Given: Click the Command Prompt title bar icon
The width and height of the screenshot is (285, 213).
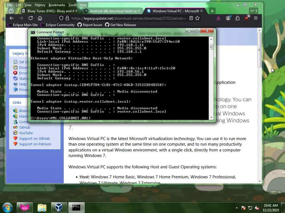Looking at the screenshot, I should tap(33, 32).
